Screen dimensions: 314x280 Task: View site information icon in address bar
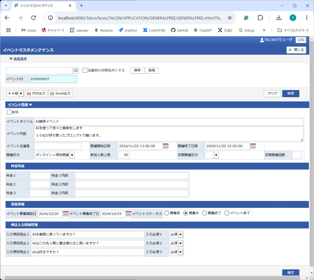coord(51,18)
